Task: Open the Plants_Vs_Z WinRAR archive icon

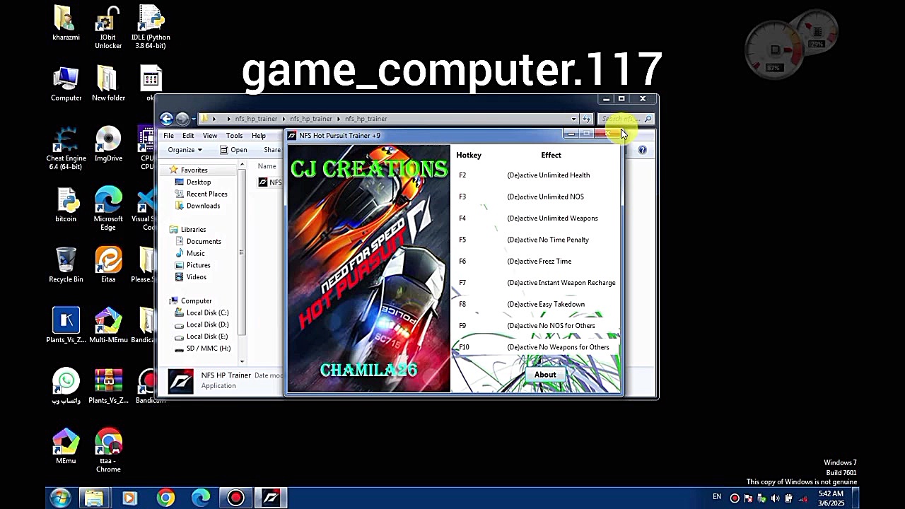Action: (x=108, y=387)
